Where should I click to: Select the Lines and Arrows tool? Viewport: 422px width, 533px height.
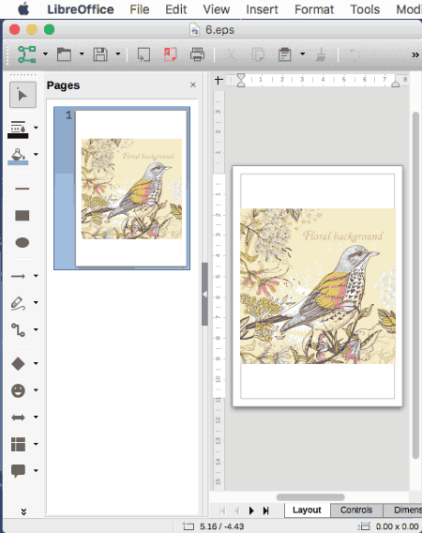[18, 276]
